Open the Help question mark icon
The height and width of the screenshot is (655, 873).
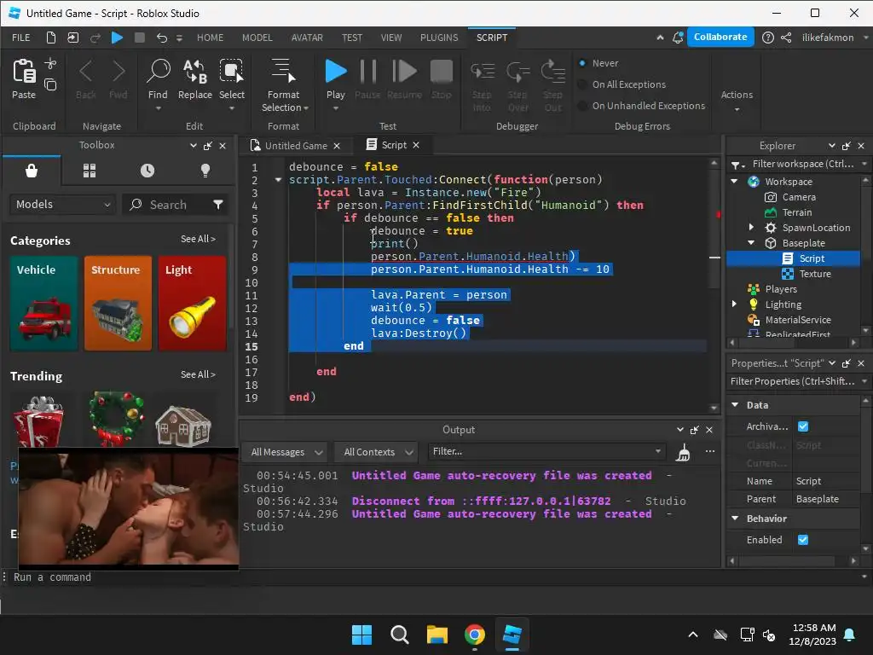coord(768,38)
